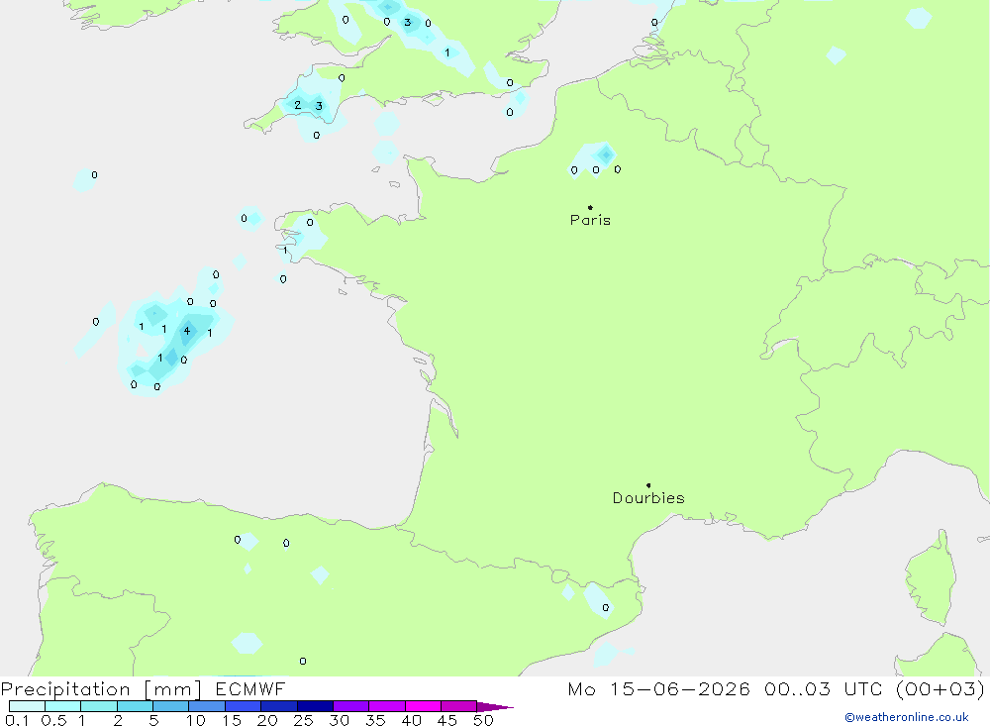Click the Paris location dot marker
990x726 pixels.
pyautogui.click(x=590, y=207)
